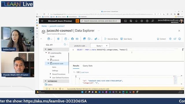Expand Stored Procedures under products-scale
Image resolution: width=185 pixels, height=104 pixels.
[x=50, y=74]
